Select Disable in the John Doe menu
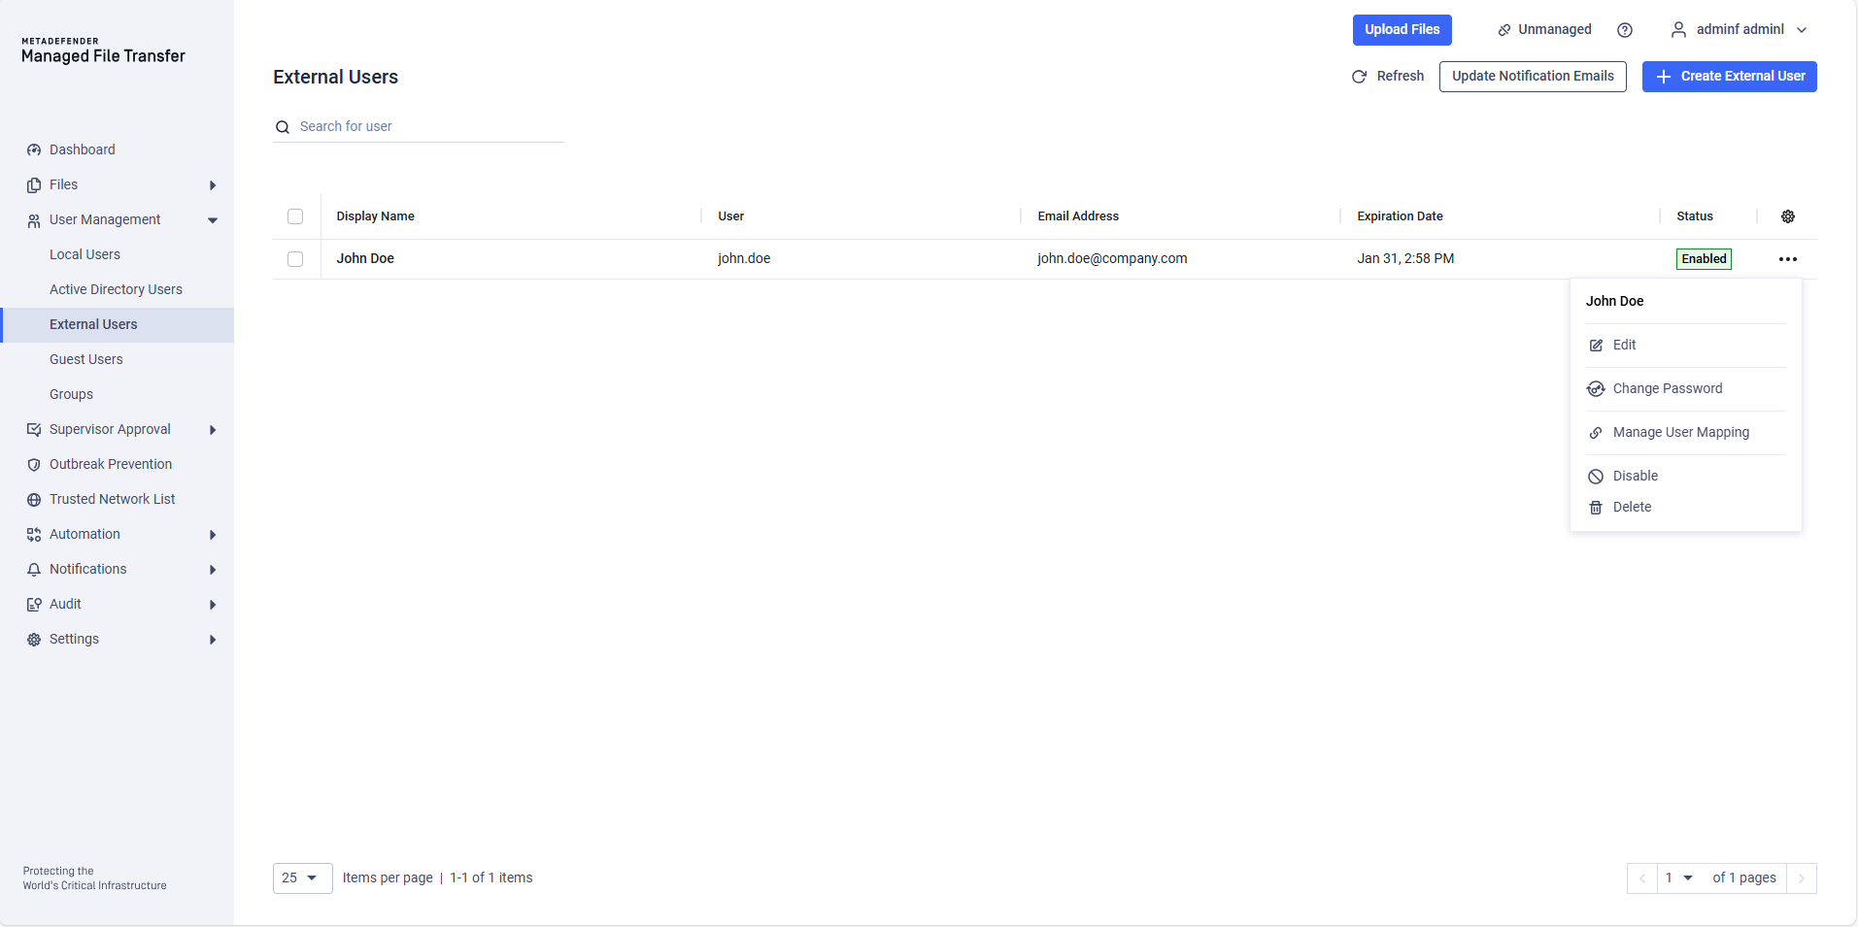 pos(1635,476)
